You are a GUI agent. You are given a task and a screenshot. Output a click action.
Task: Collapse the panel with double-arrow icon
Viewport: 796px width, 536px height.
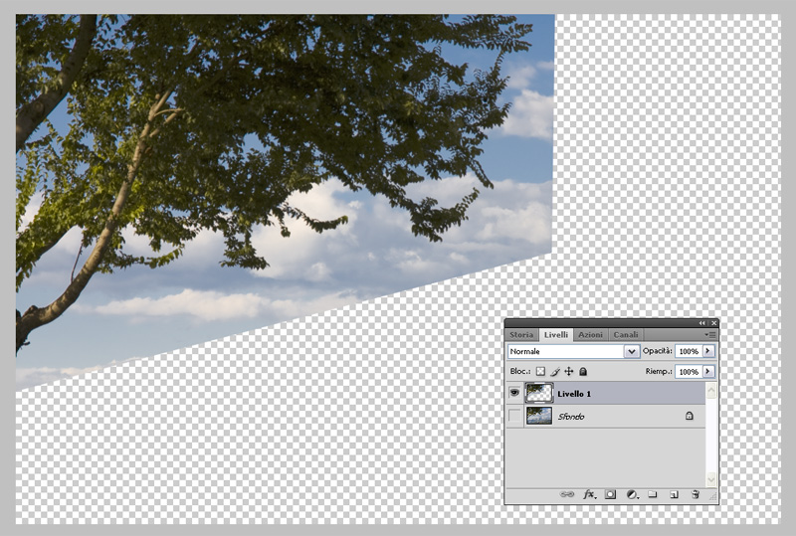[701, 323]
